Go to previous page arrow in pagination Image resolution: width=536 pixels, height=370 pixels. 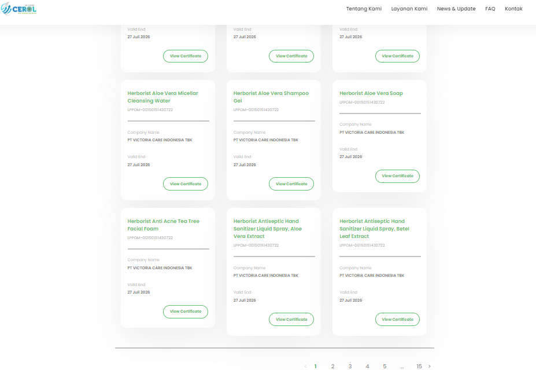[305, 366]
